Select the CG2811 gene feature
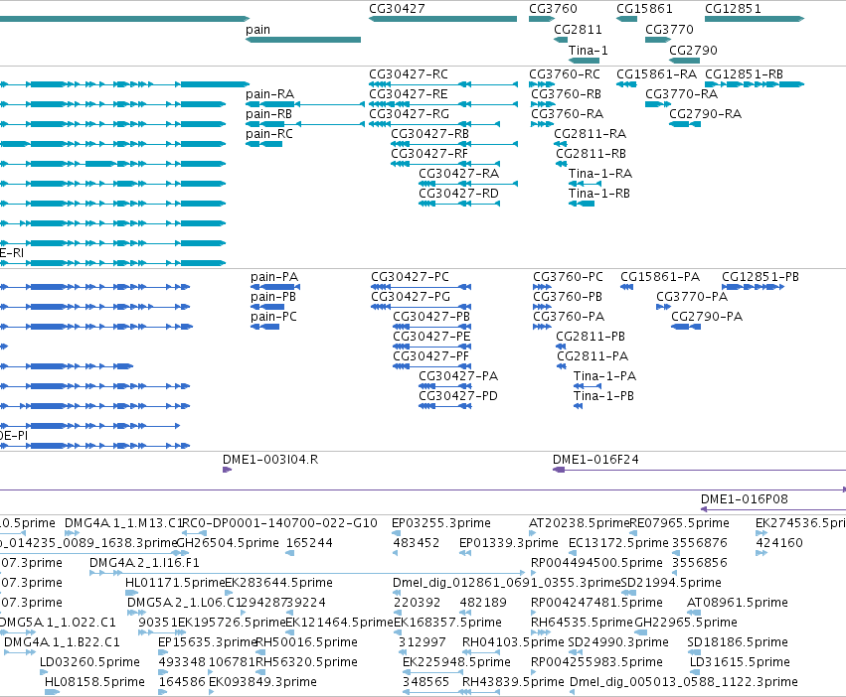The image size is (846, 697). [x=561, y=40]
